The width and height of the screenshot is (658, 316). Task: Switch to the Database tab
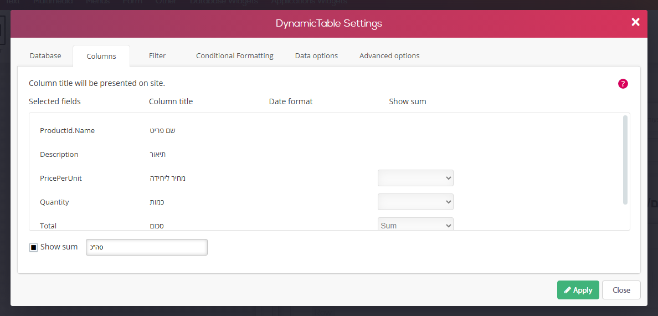[x=45, y=55]
